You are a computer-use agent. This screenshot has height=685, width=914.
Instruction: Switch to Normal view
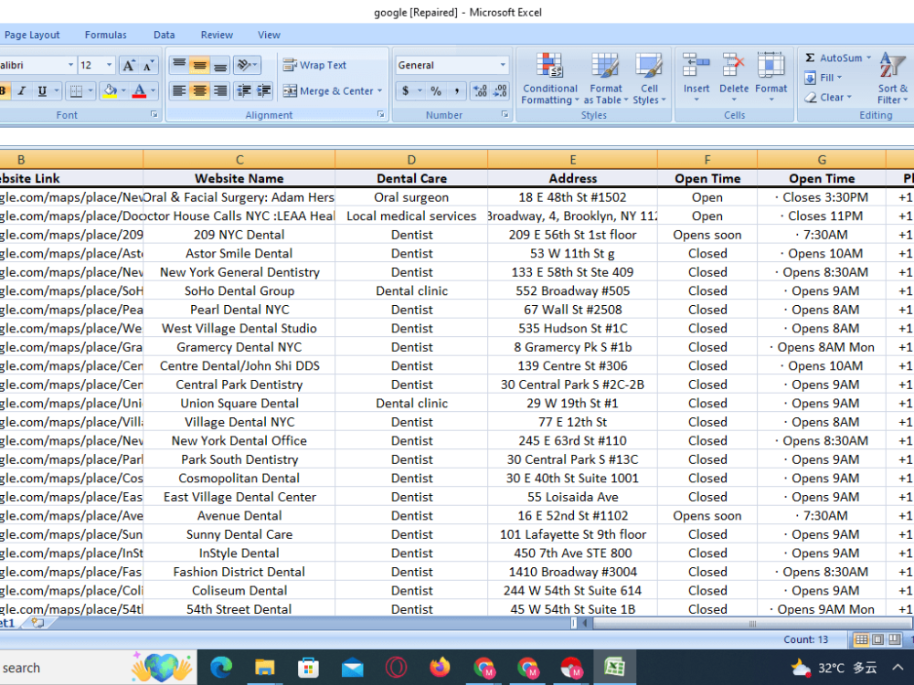860,639
